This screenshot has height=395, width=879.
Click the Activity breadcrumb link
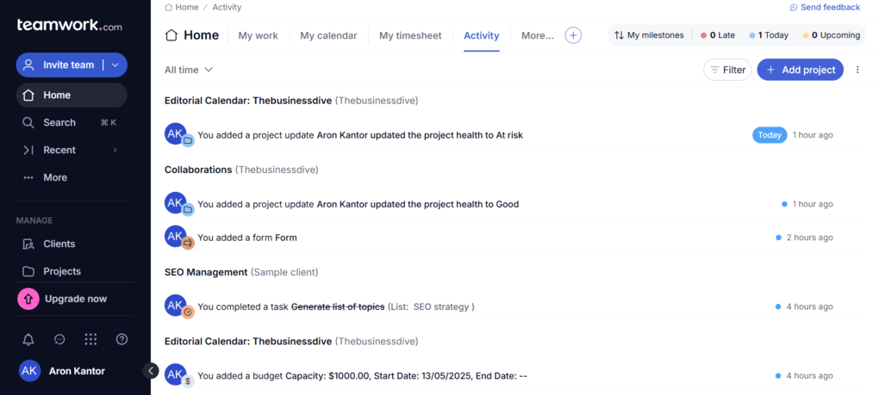click(x=227, y=7)
